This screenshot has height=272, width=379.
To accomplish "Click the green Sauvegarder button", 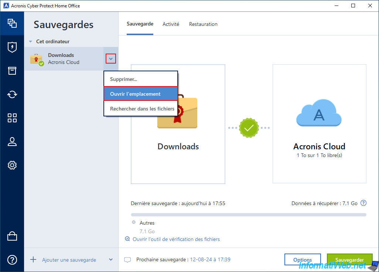I will [349, 260].
